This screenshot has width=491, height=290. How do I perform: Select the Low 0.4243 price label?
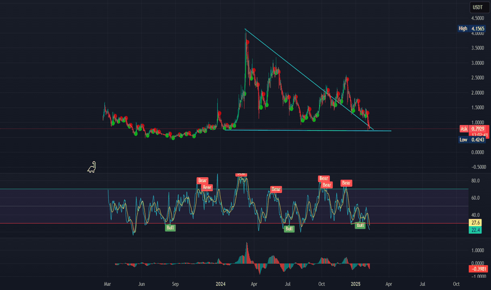click(472, 140)
